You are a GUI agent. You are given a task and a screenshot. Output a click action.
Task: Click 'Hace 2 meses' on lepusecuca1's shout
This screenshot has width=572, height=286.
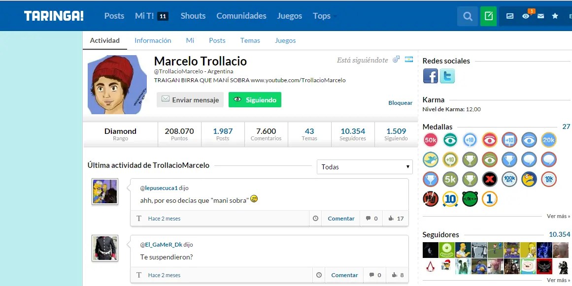pyautogui.click(x=164, y=219)
